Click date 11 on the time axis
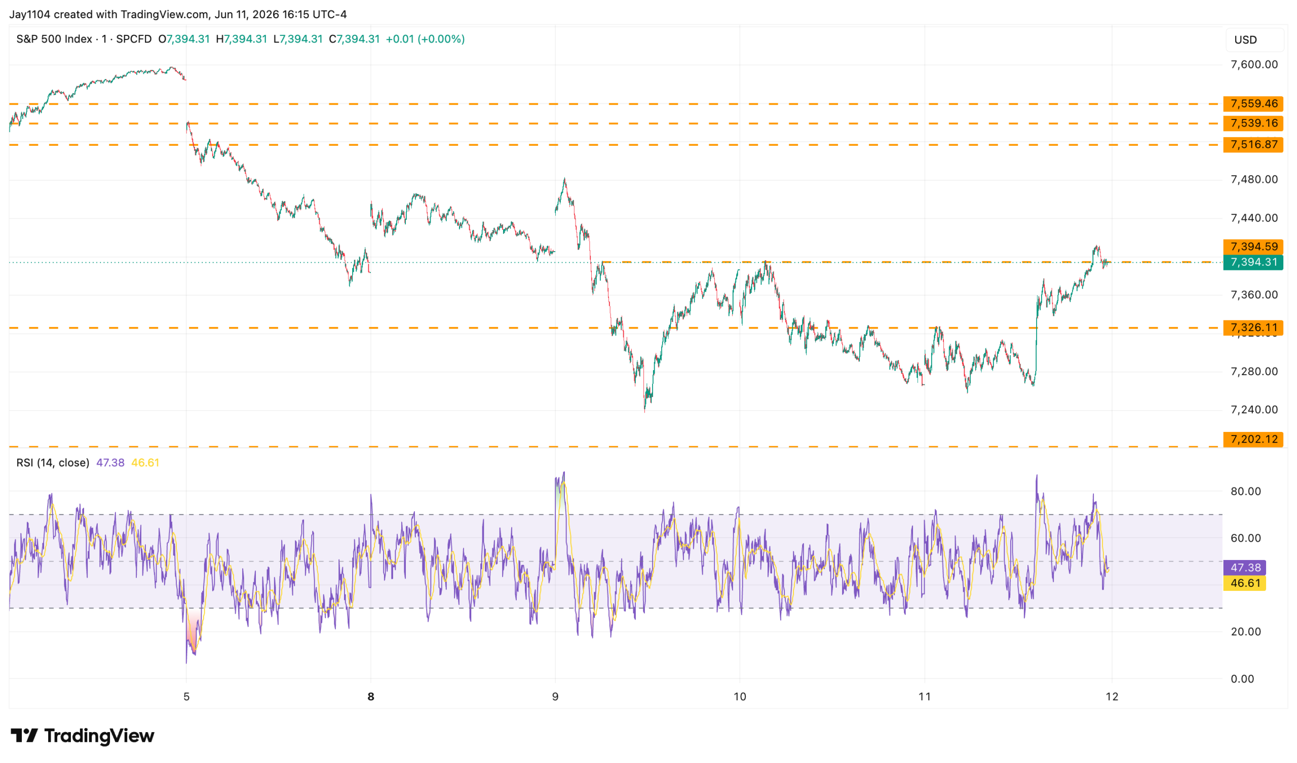Screen dimensions: 1297x763 [x=925, y=697]
